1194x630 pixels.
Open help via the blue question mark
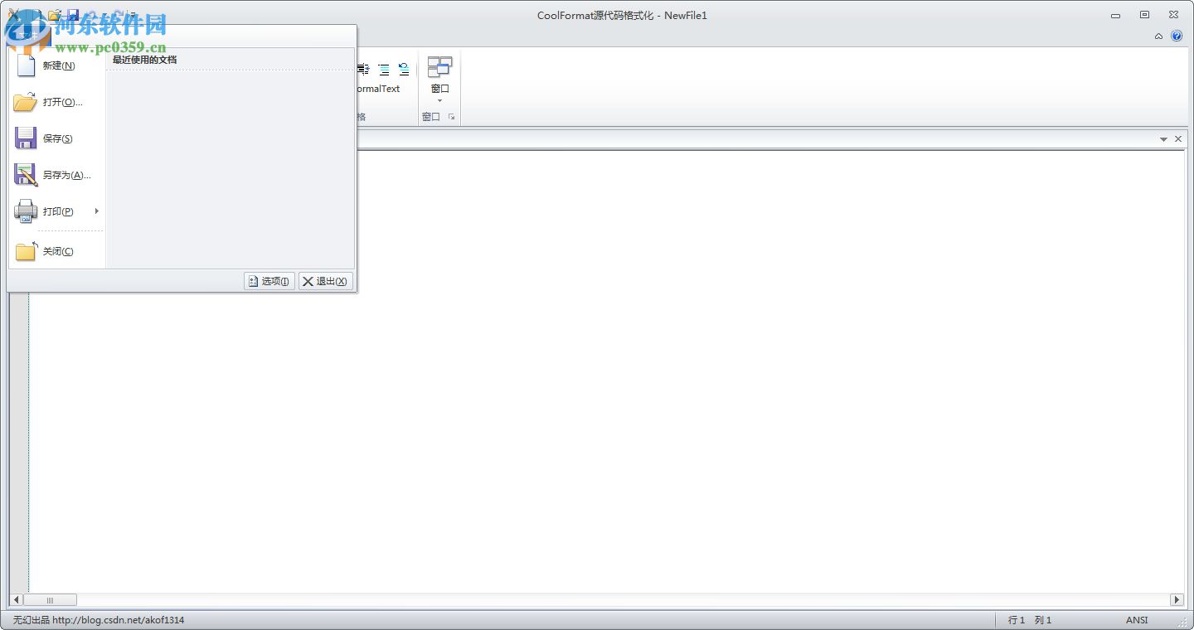coord(1177,36)
